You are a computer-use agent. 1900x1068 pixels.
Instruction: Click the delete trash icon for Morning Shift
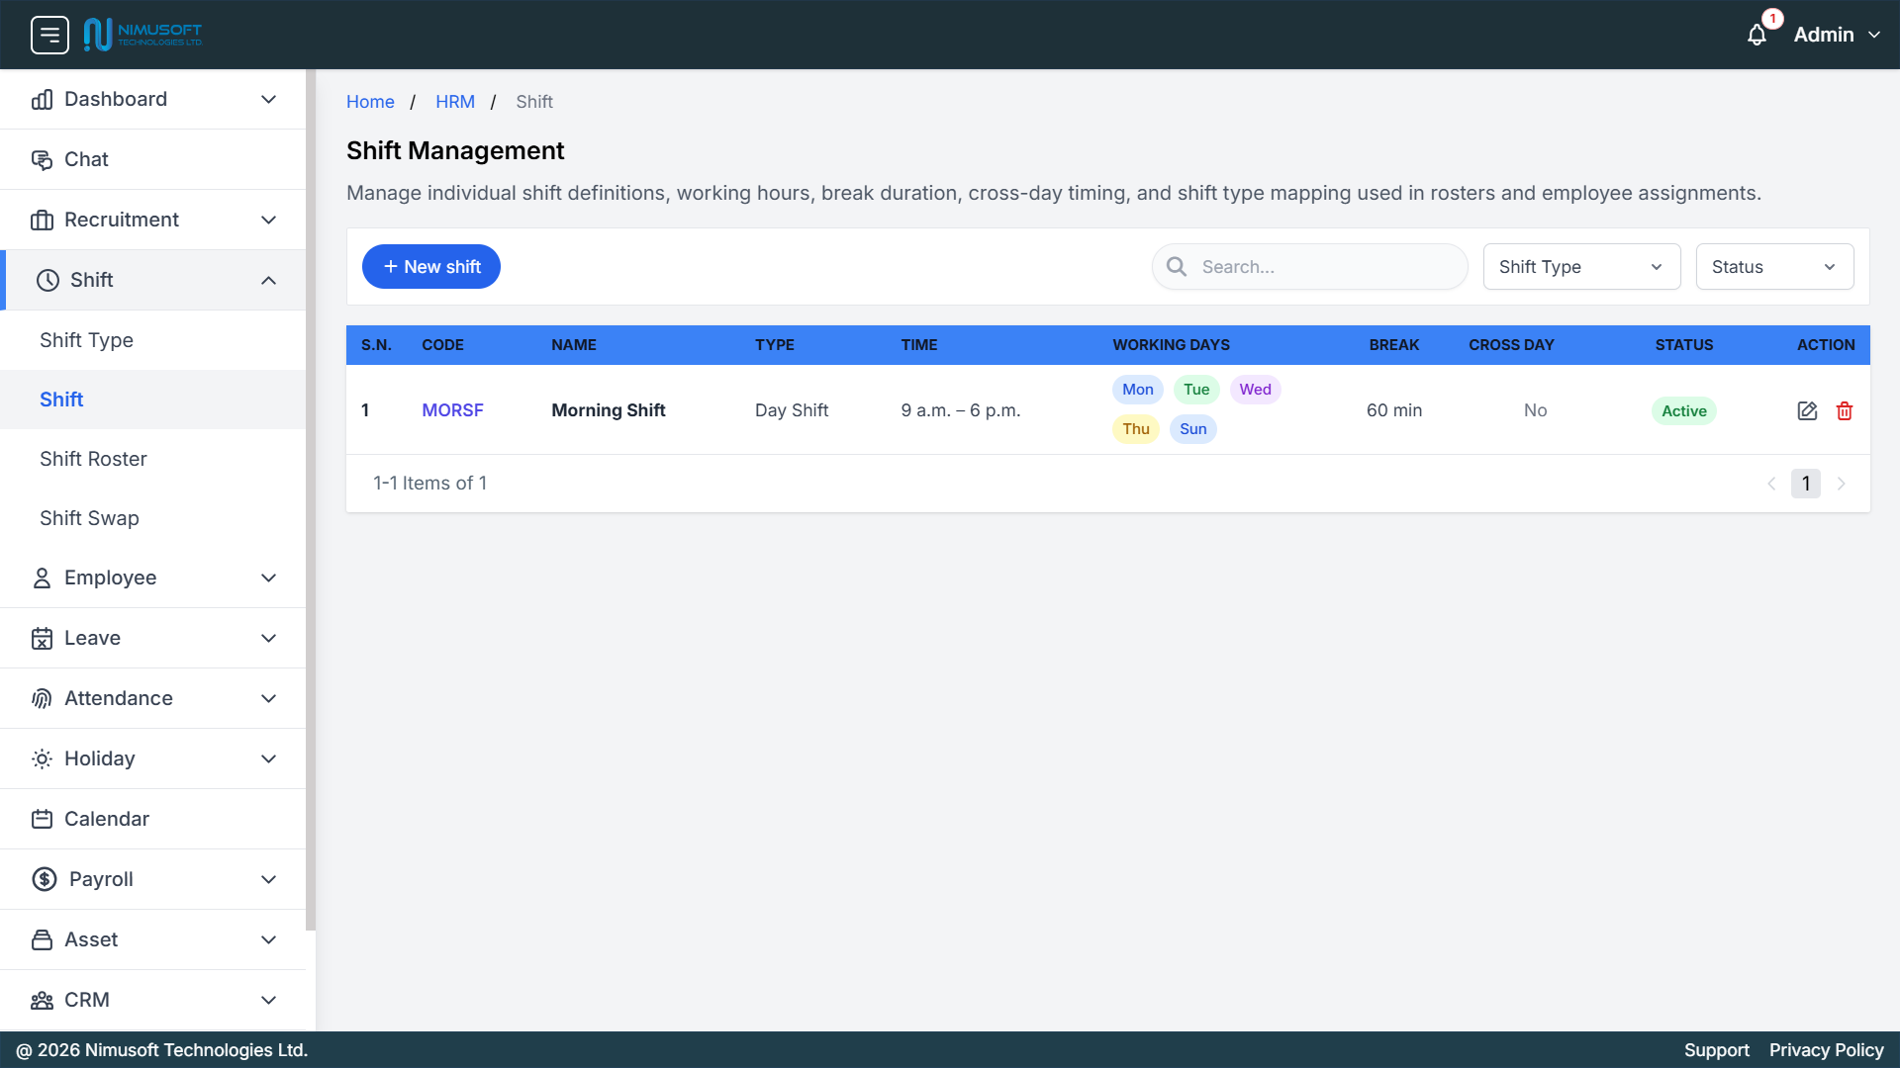[1845, 410]
